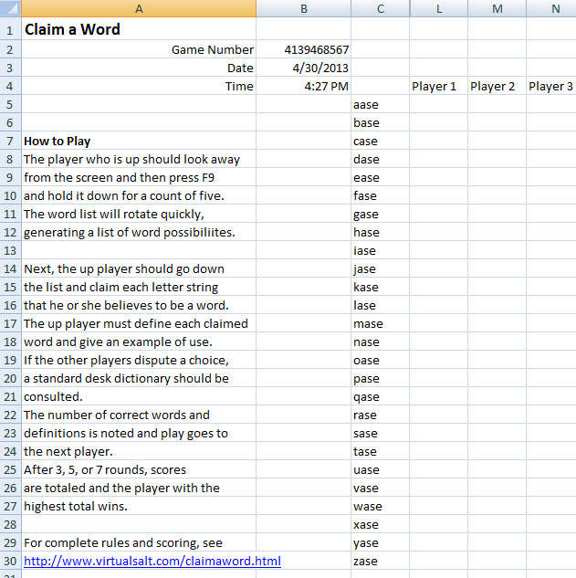Select the word 'yase' cell
The width and height of the screenshot is (576, 578).
point(381,542)
